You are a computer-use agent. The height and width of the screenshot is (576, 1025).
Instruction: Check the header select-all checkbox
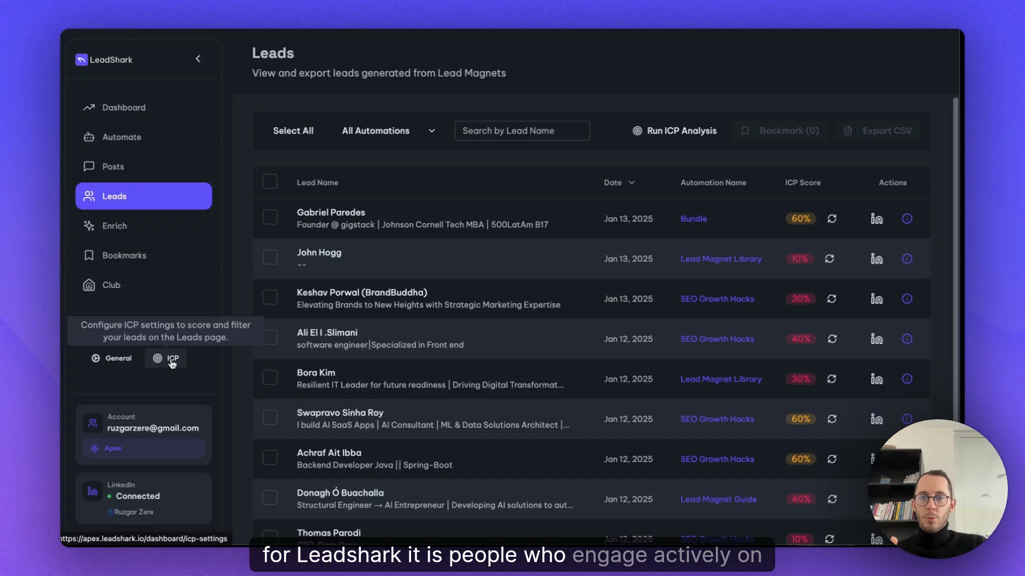[270, 182]
